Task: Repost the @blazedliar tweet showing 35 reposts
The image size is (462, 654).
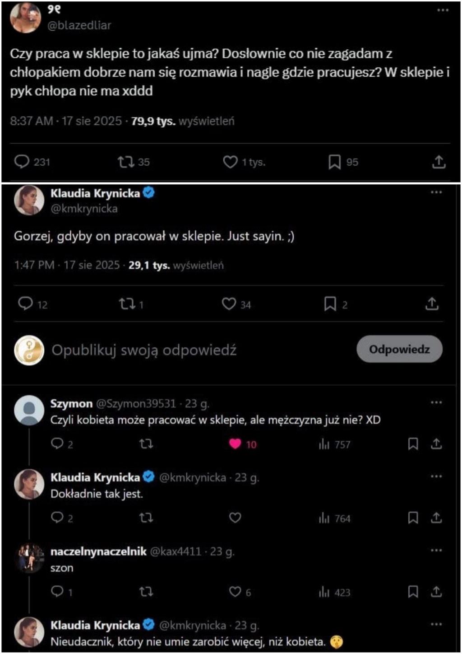Action: 125,162
